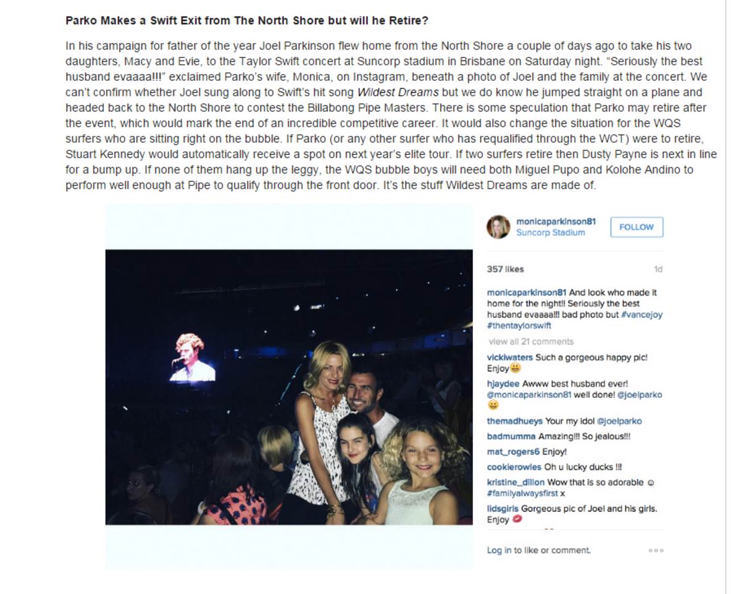The height and width of the screenshot is (594, 731).
Task: Open commenter lidsgirls' profile
Action: click(x=503, y=509)
